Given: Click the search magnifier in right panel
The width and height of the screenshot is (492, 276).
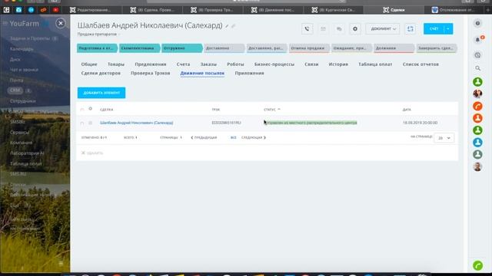Looking at the screenshot, I should click(477, 68).
